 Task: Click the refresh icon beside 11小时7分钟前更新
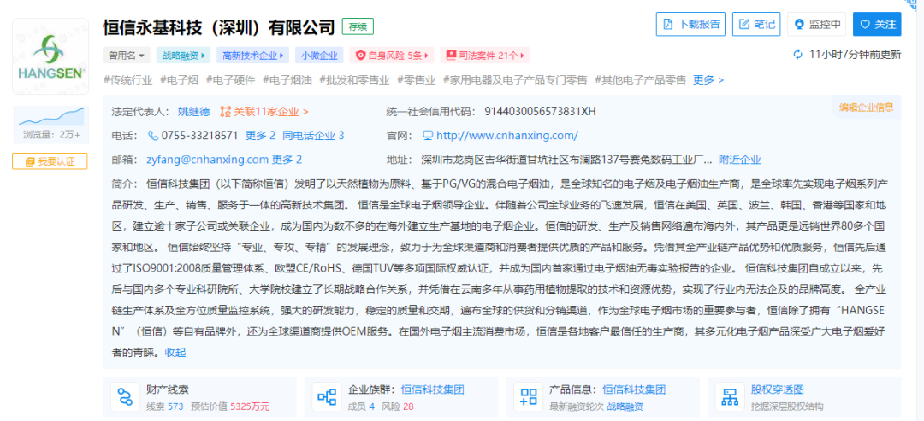798,55
